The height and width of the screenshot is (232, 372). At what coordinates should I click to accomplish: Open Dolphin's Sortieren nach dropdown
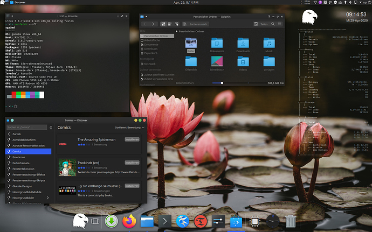point(196,24)
